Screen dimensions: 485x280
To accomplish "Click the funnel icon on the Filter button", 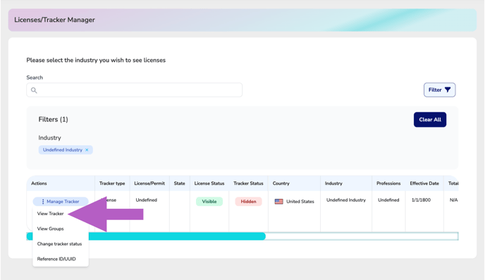I will click(448, 90).
